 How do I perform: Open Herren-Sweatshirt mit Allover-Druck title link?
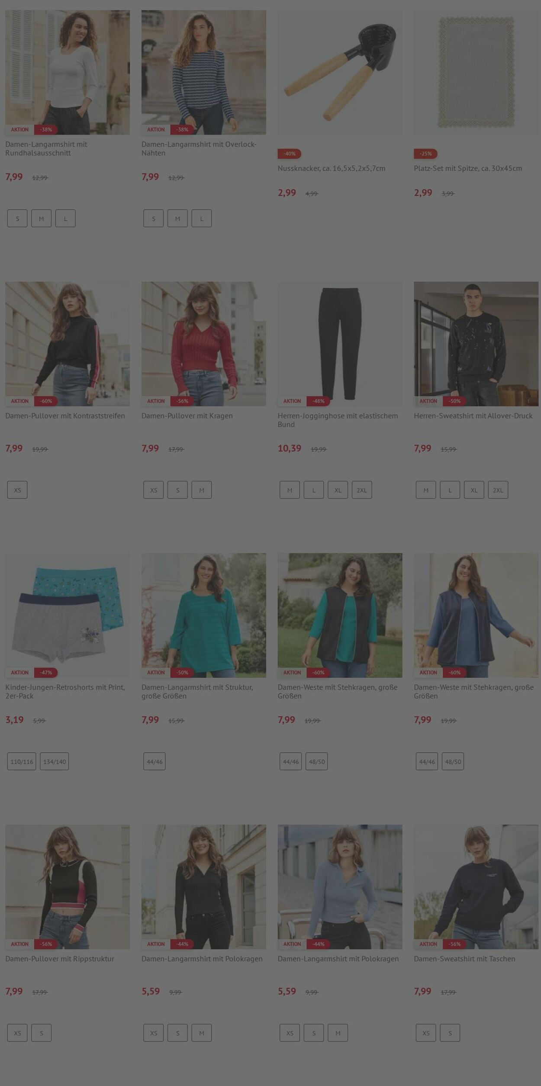click(473, 416)
